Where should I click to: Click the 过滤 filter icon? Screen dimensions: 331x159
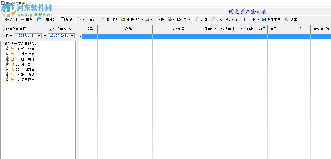tap(197, 19)
